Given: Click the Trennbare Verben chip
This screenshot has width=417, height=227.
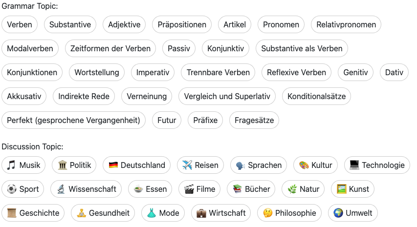Looking at the screenshot, I should coord(218,72).
